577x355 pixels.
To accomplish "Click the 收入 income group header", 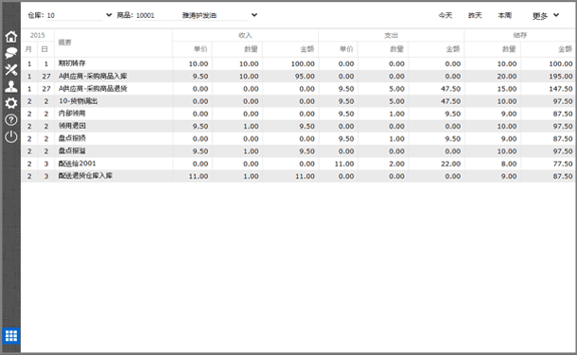I will (245, 35).
